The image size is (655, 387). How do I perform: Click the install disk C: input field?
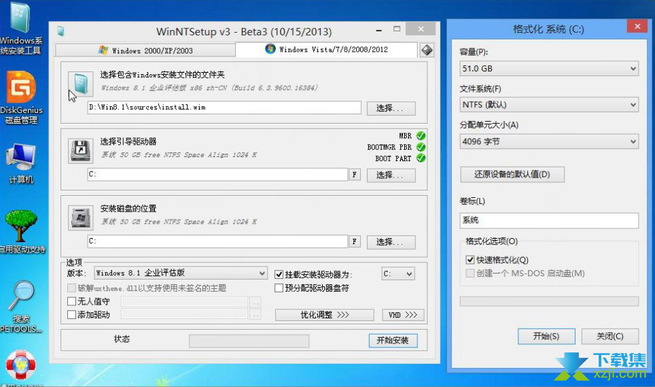click(217, 241)
